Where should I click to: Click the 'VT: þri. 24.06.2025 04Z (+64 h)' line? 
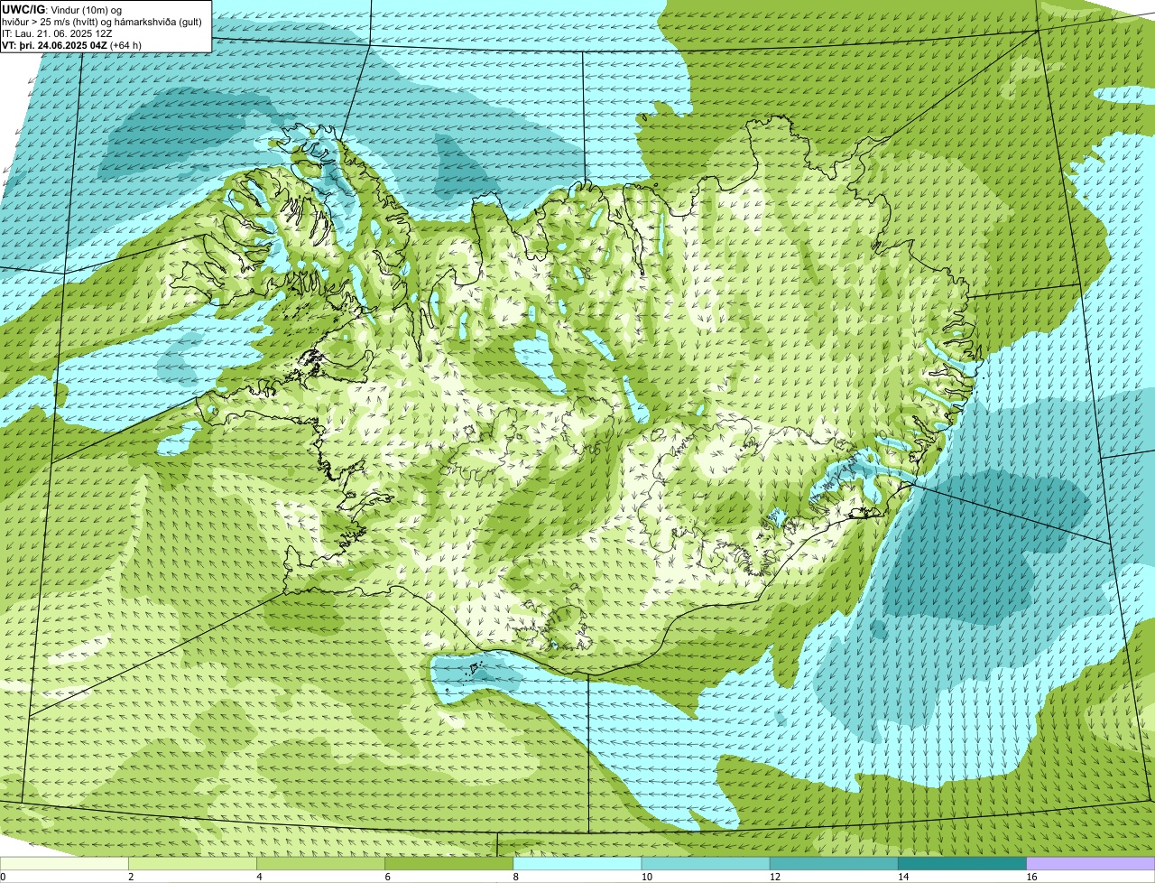pyautogui.click(x=72, y=45)
